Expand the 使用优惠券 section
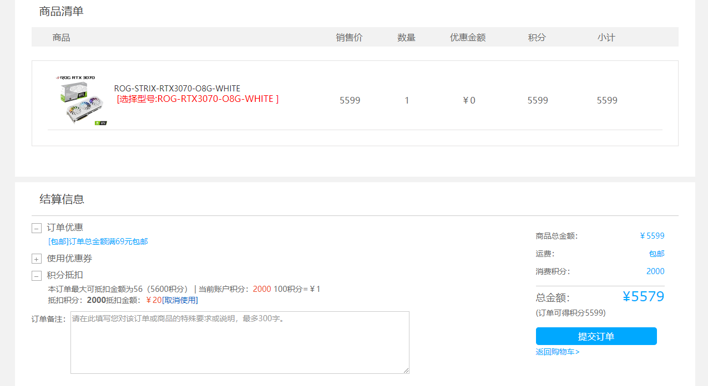 coord(37,259)
